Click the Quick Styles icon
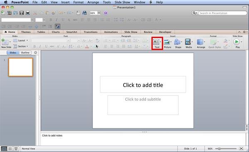Screen dimensions: 249x152 click(x=214, y=42)
